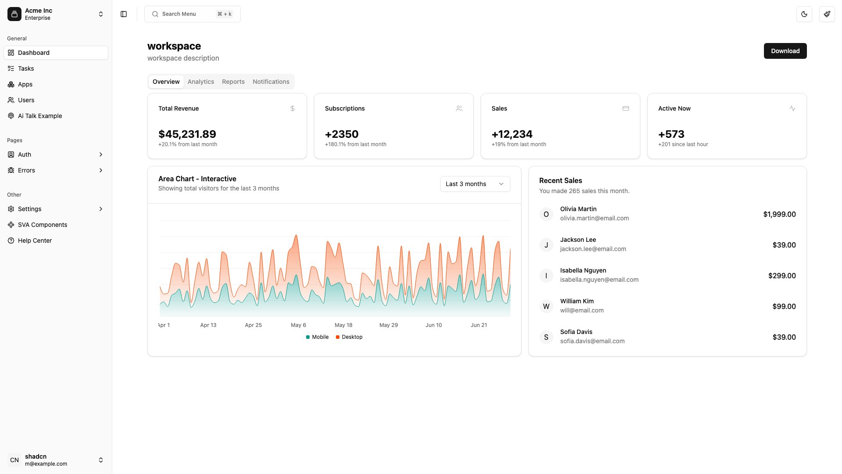Click the credit card icon on Sales card
This screenshot has height=474, width=842.
626,108
